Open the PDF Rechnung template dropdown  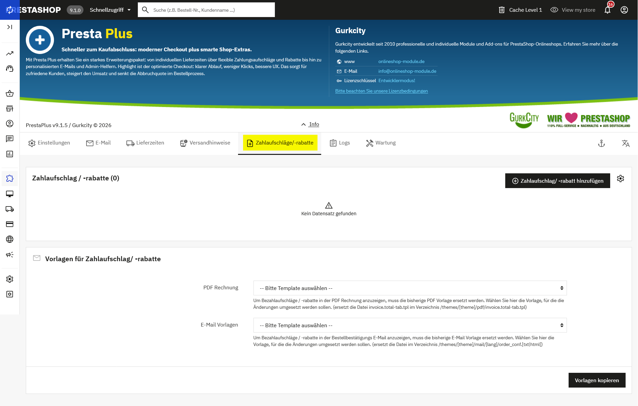click(x=410, y=288)
